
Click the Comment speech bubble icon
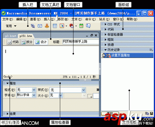(88, 26)
